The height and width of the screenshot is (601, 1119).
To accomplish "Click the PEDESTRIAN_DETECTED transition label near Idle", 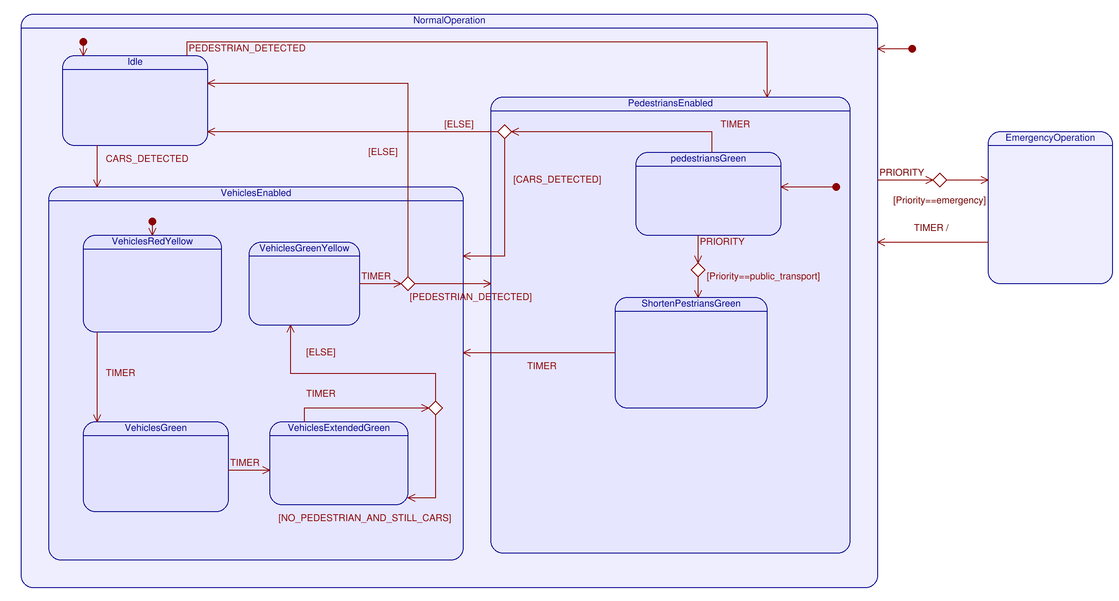I will (x=247, y=48).
